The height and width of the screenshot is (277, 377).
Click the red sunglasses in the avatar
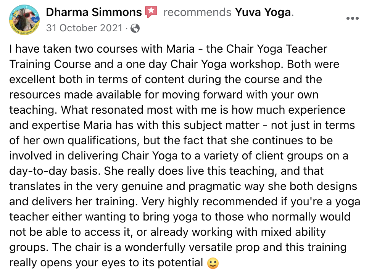(28, 15)
